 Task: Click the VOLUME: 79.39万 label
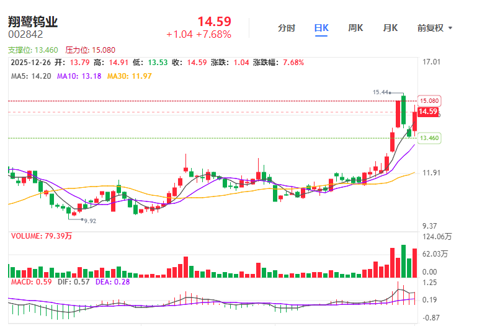42,236
